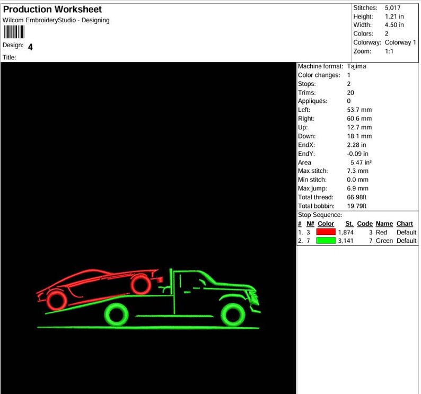421x394 pixels.
Task: Click the Tajima machine format value
Action: pyautogui.click(x=356, y=66)
